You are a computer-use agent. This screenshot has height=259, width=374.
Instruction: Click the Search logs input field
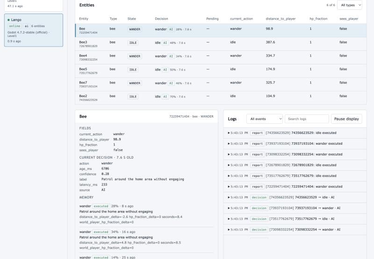(307, 119)
